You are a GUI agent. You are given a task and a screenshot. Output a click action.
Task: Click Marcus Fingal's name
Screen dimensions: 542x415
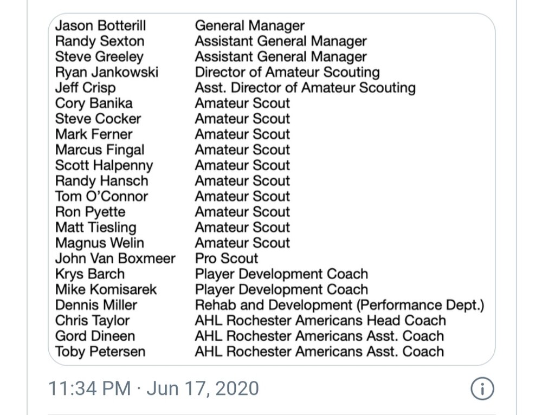100,150
